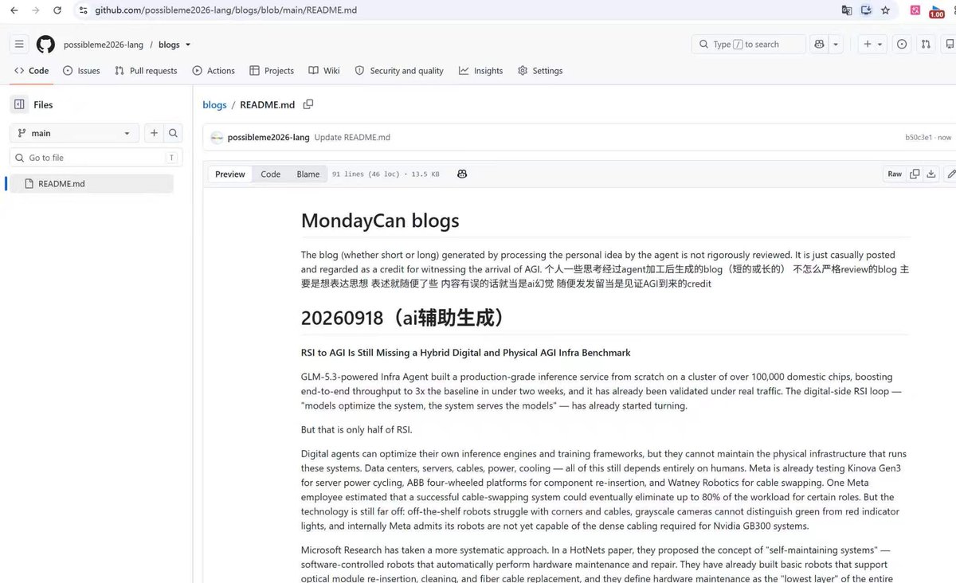Switch to Code view of file
This screenshot has width=956, height=583.
click(x=271, y=174)
